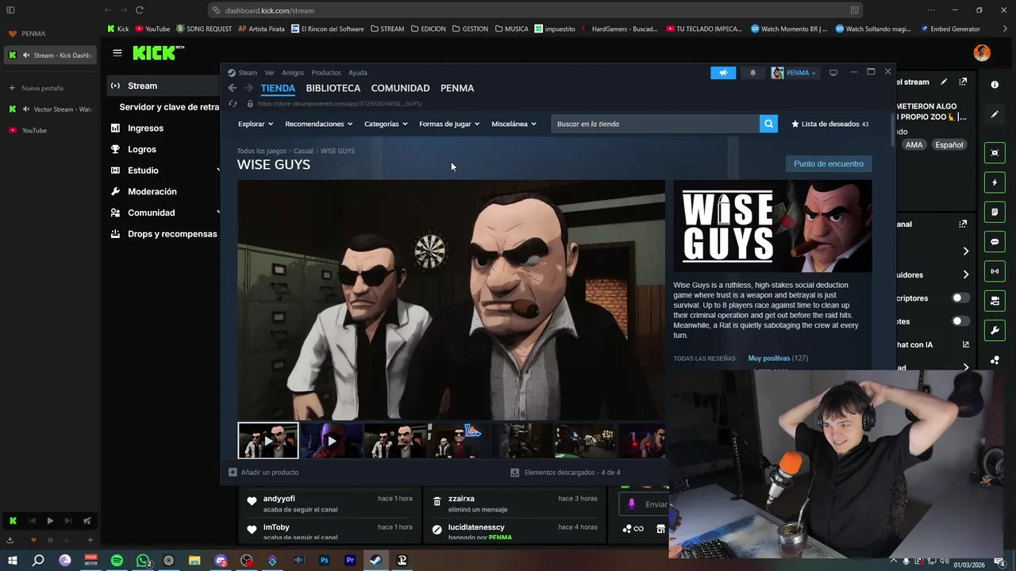Open Elementos descargados downloads status
The height and width of the screenshot is (571, 1016).
click(x=565, y=472)
